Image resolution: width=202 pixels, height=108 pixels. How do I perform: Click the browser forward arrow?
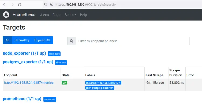point(12,5)
